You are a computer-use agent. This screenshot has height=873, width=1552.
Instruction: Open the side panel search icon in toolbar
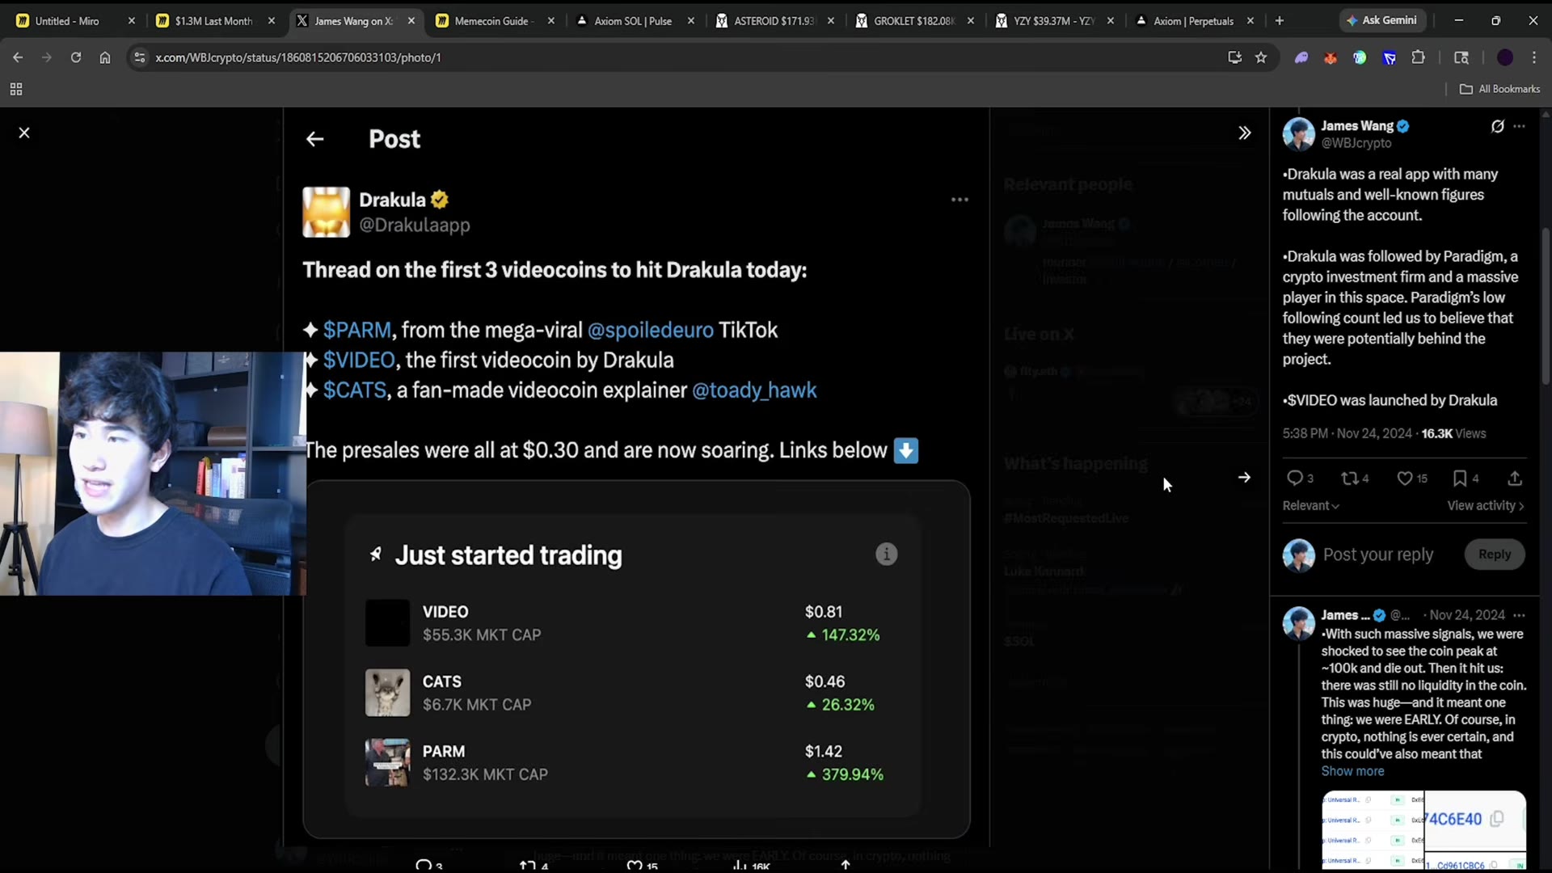(x=1461, y=57)
